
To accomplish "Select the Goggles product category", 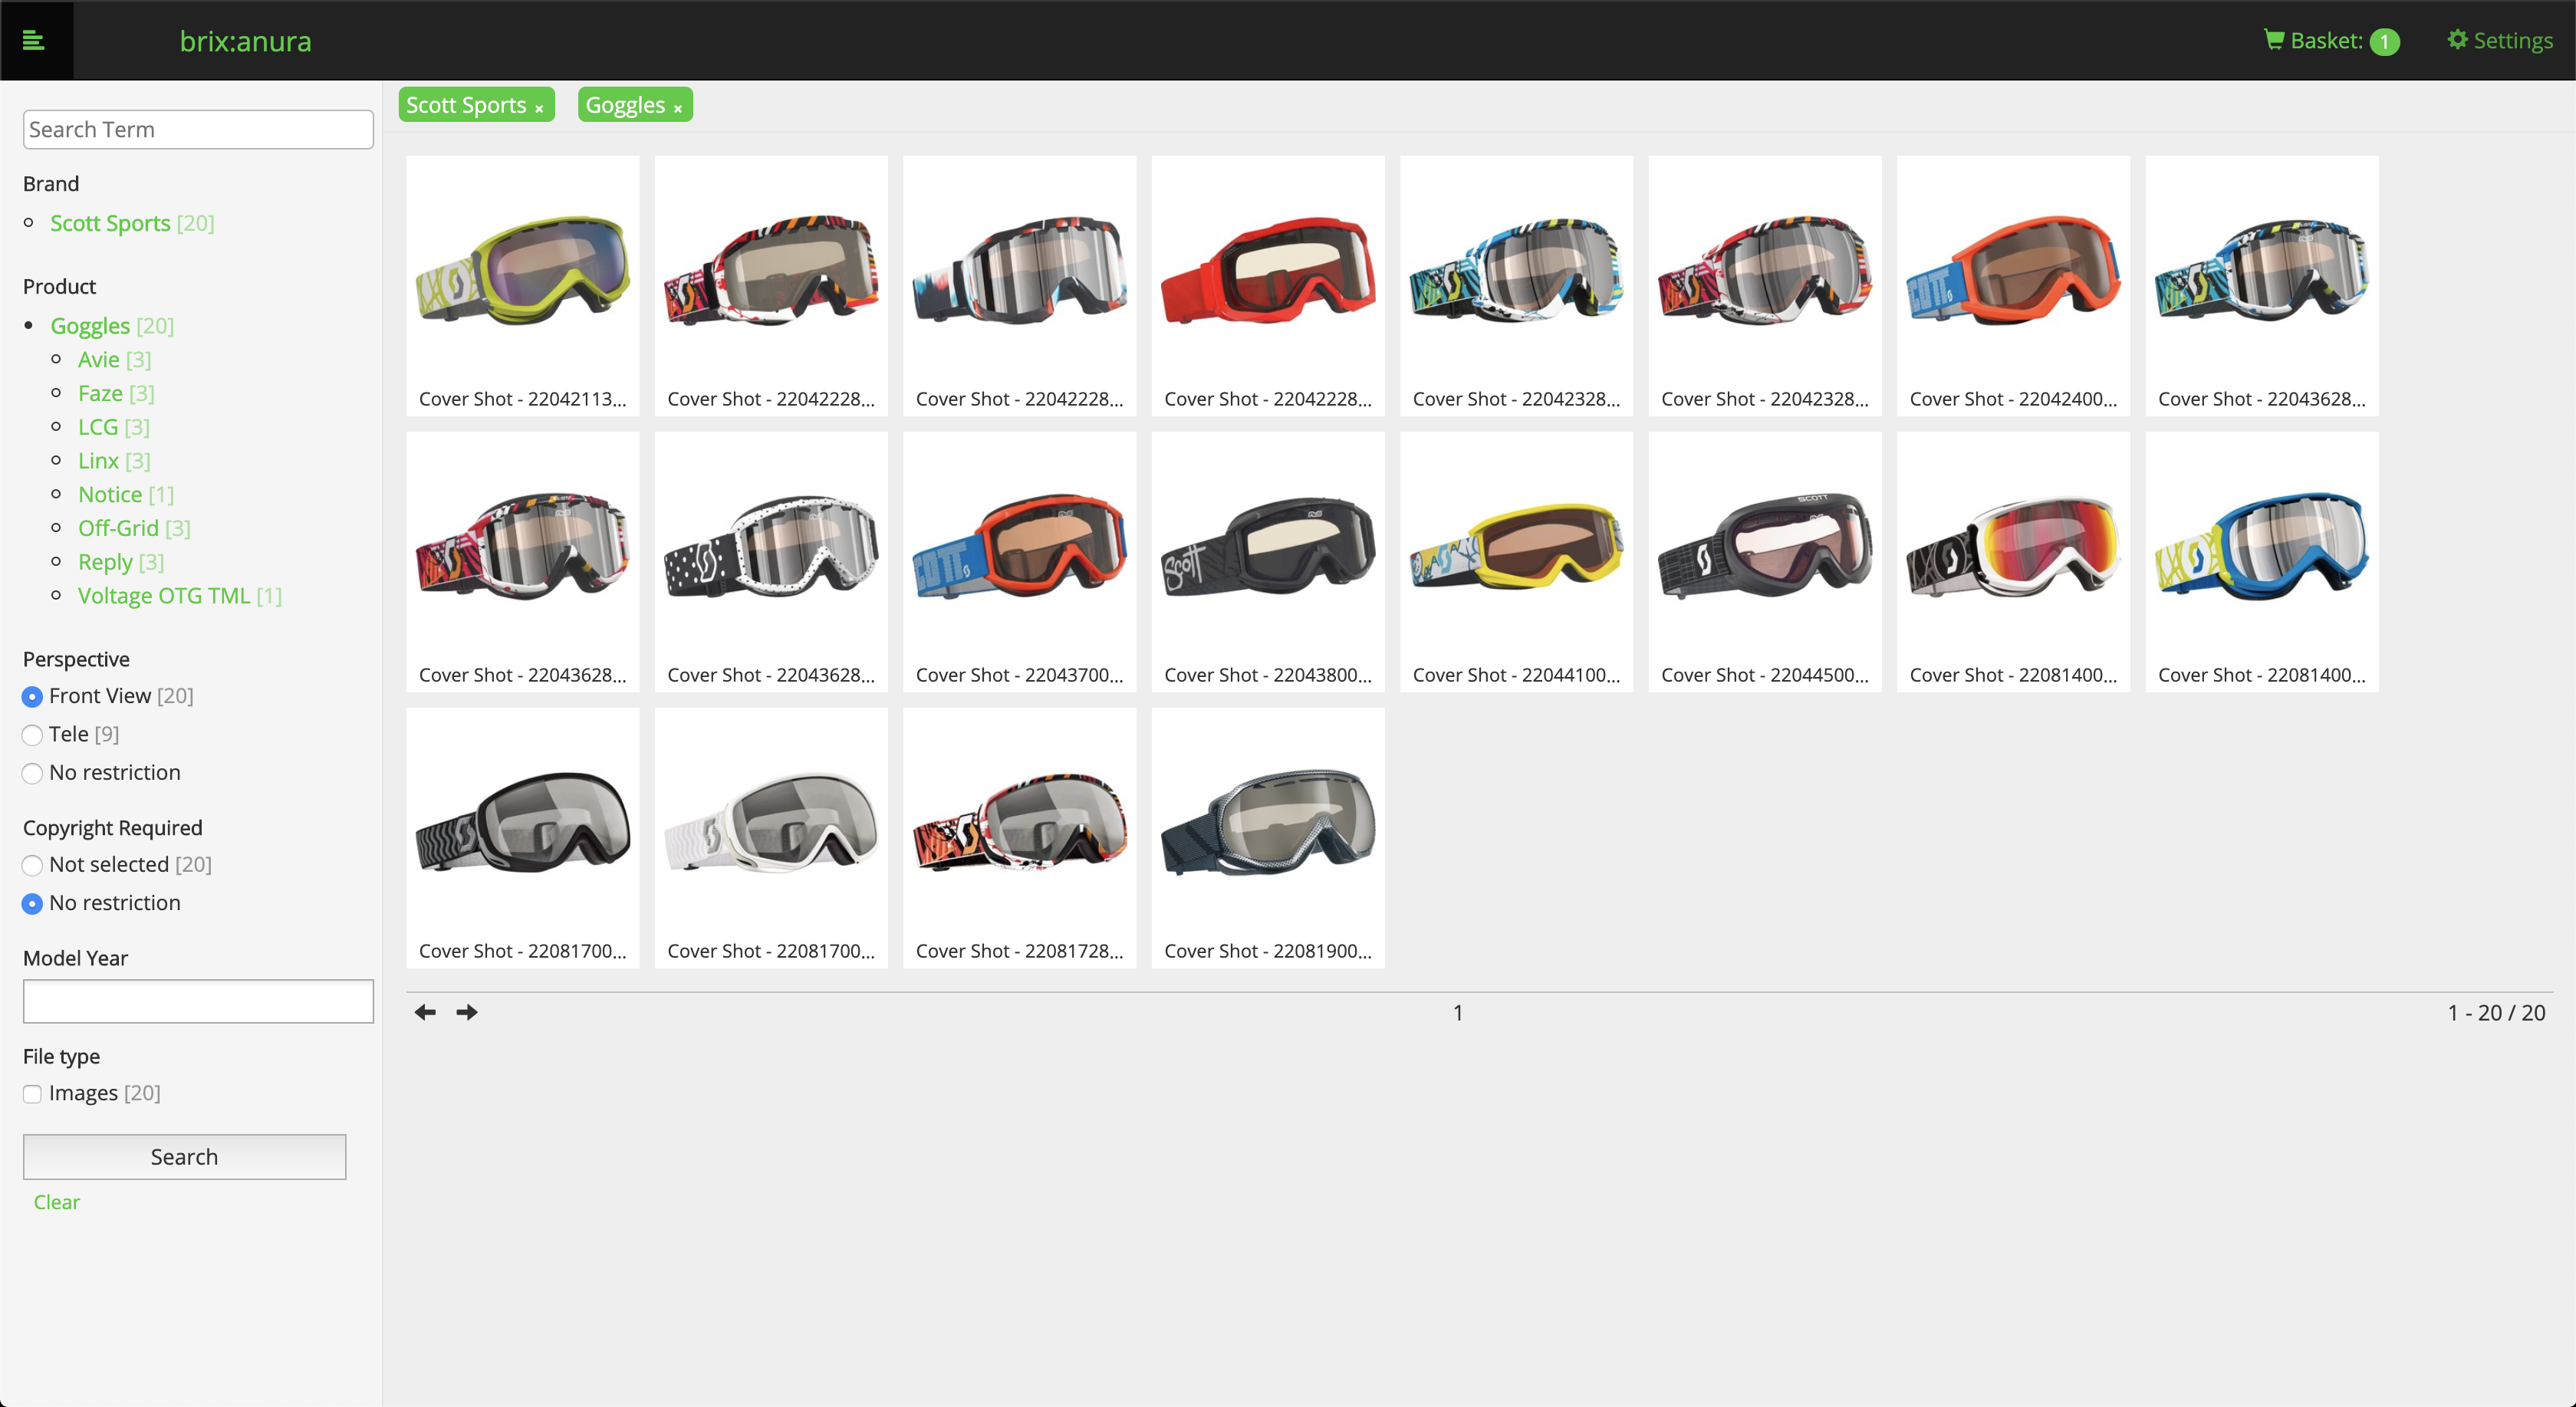I will (90, 326).
